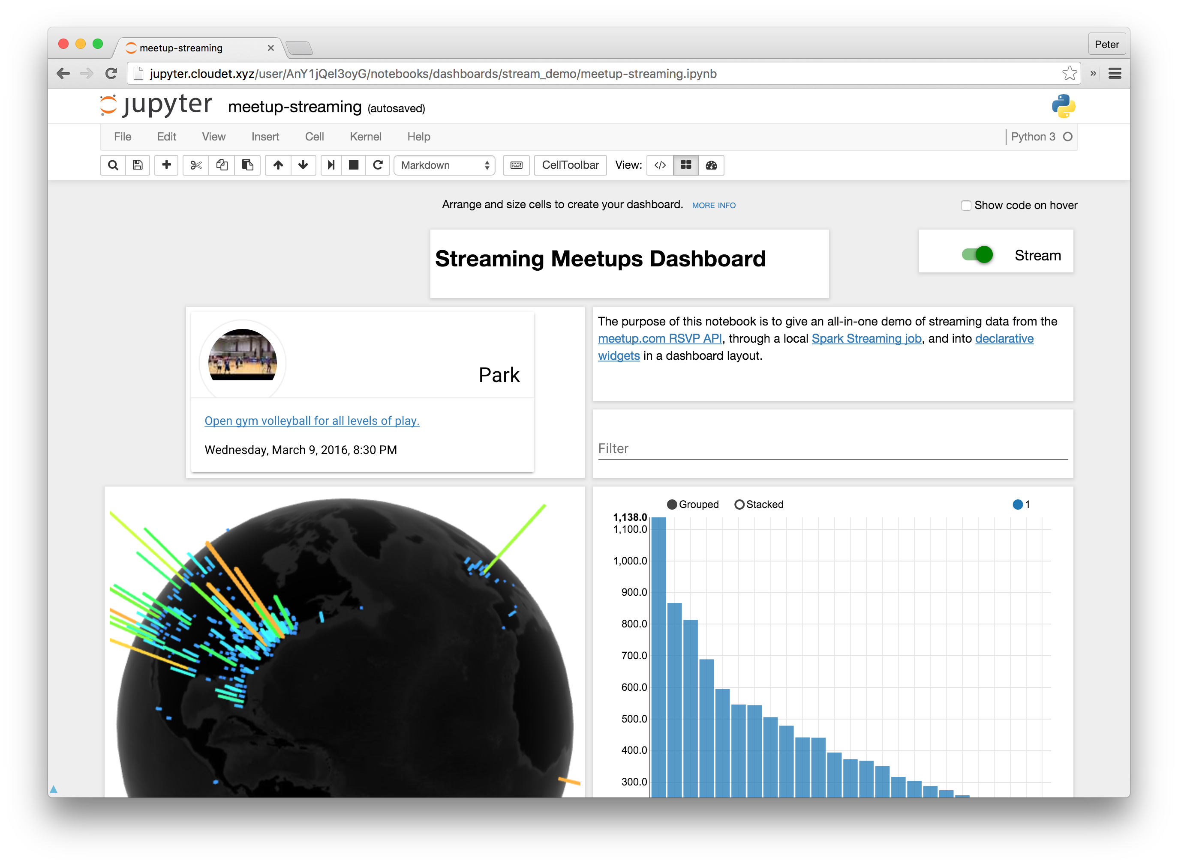The height and width of the screenshot is (866, 1178).
Task: Enable Show code on hover checkbox
Action: 966,205
